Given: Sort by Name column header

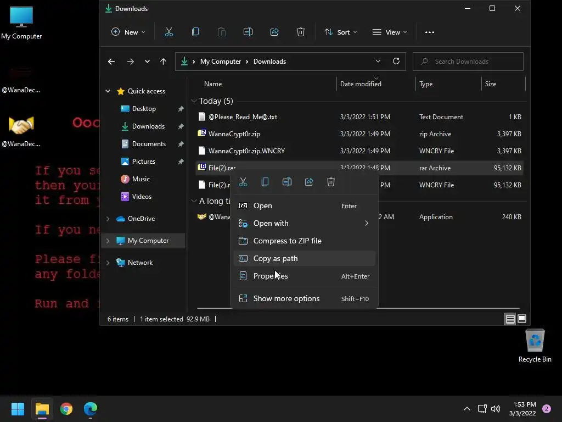Looking at the screenshot, I should pos(213,84).
